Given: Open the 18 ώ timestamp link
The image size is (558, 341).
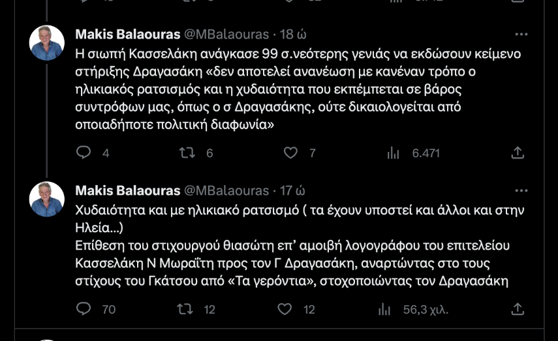Looking at the screenshot, I should [293, 35].
